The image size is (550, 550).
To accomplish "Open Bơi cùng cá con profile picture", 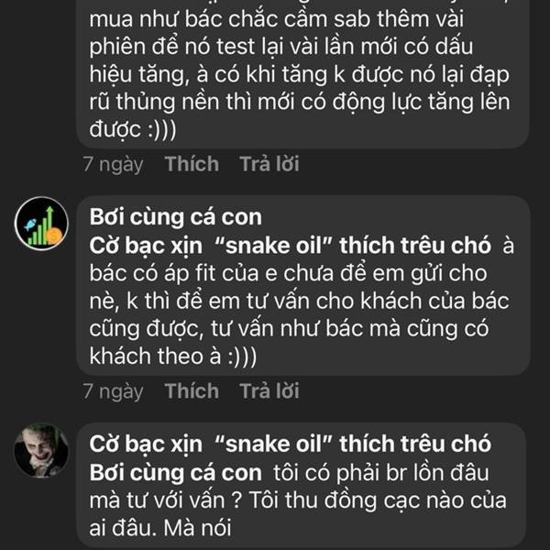I will 41,224.
